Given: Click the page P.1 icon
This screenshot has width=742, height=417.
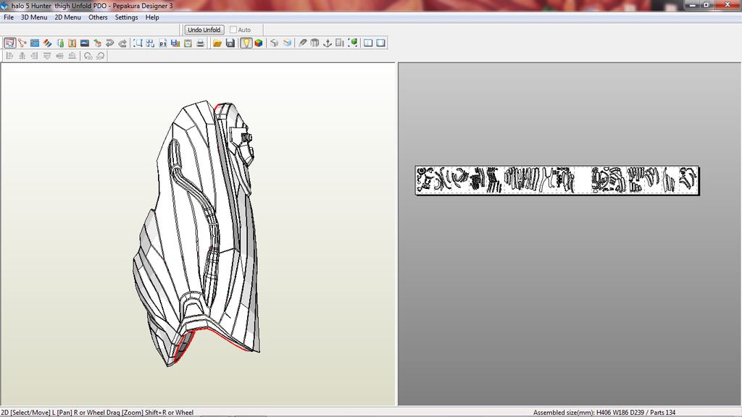Looking at the screenshot, I should coord(163,43).
